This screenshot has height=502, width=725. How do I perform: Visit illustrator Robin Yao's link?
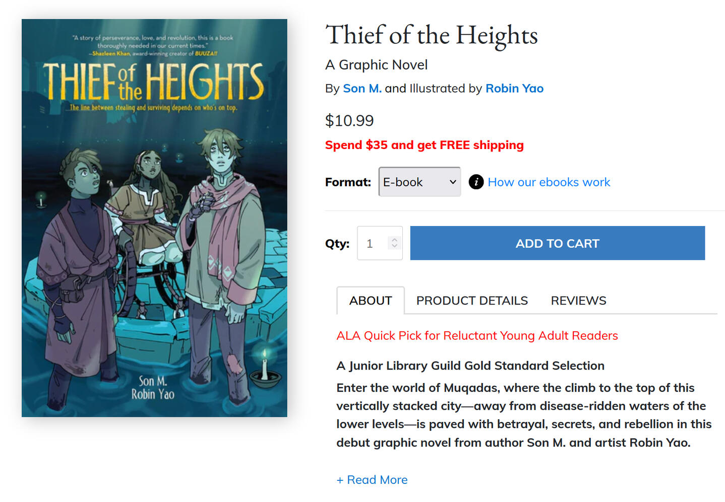coord(514,89)
